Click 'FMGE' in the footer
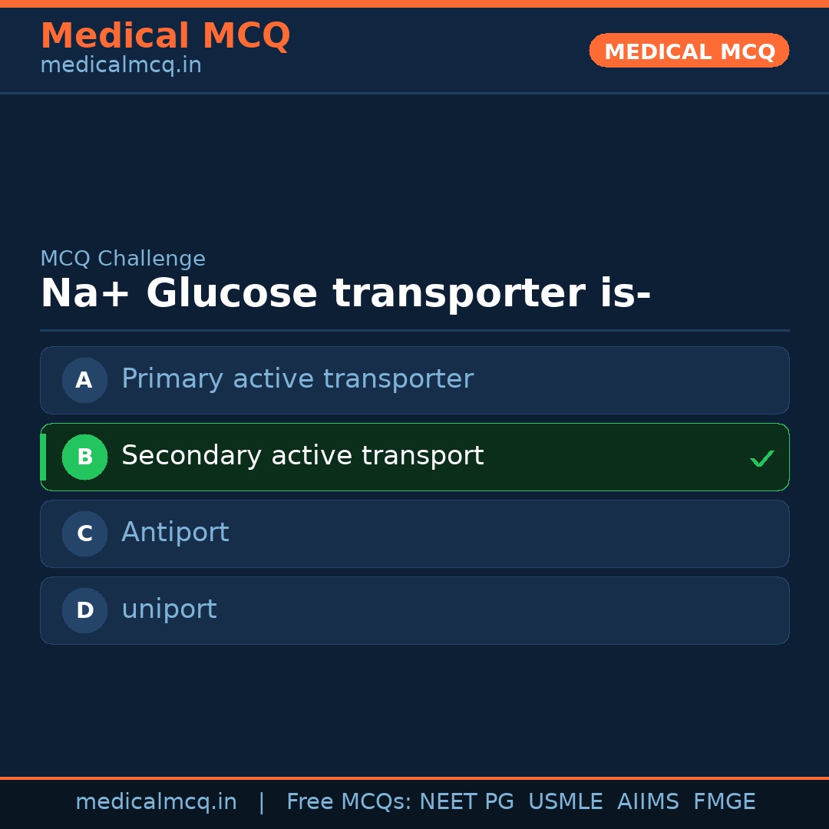The image size is (829, 829). tap(724, 802)
